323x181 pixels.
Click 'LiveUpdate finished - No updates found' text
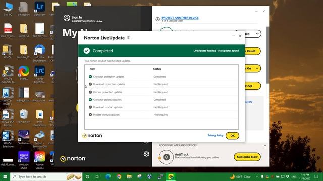[216, 51]
